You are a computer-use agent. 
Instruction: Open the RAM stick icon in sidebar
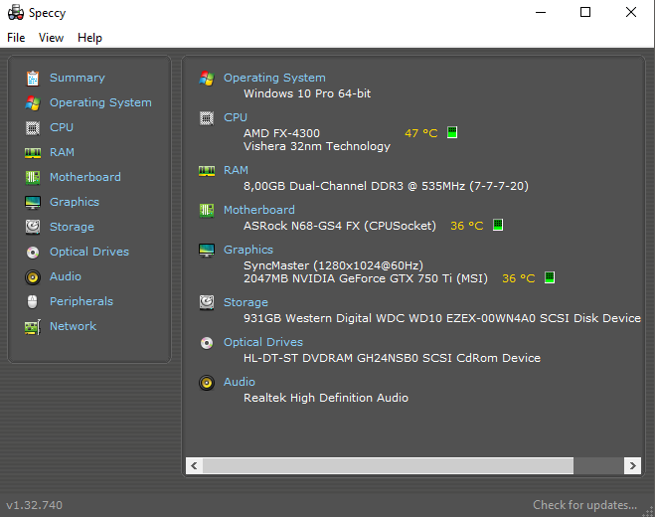tap(33, 153)
